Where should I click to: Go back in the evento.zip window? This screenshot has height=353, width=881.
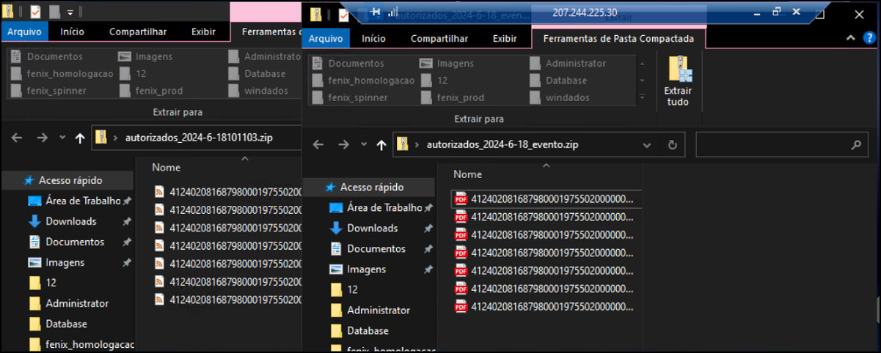[x=318, y=145]
